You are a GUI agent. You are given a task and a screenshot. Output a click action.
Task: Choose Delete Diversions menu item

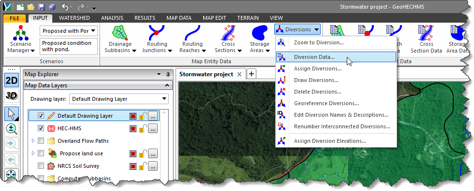336,92
